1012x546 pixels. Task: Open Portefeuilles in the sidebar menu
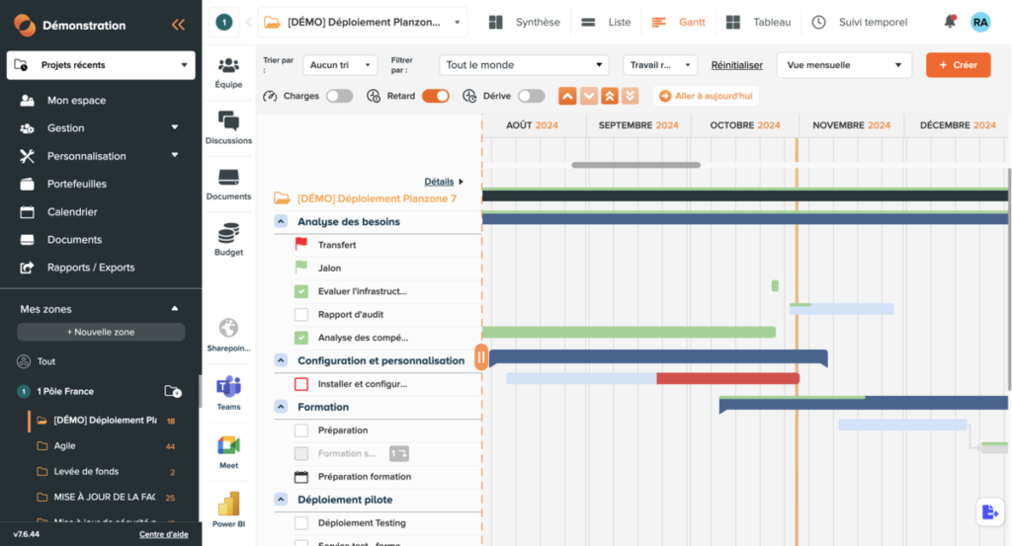(x=76, y=184)
